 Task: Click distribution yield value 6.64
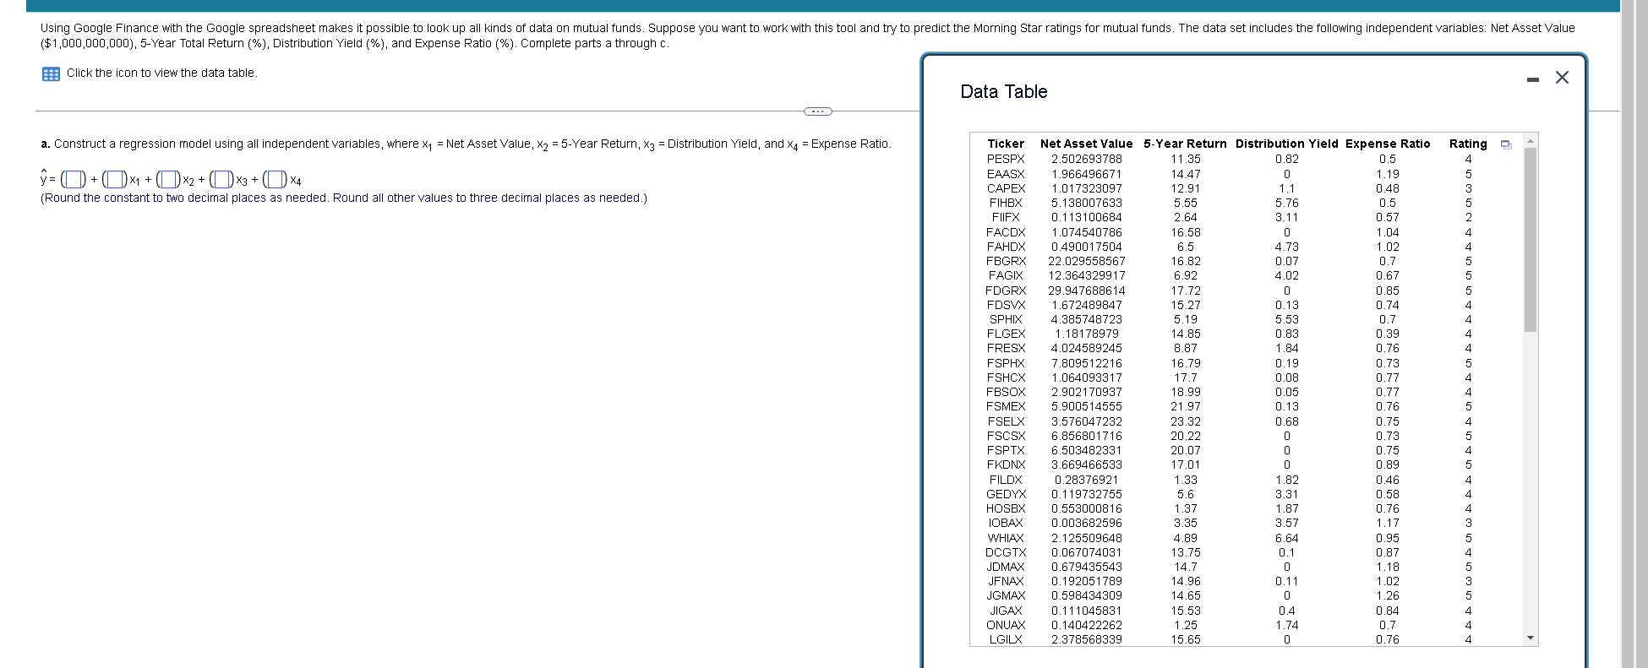point(1287,538)
